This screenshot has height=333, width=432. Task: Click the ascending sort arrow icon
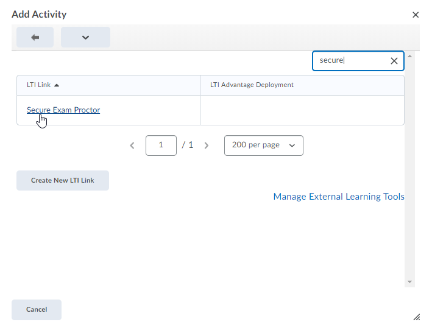pyautogui.click(x=57, y=85)
